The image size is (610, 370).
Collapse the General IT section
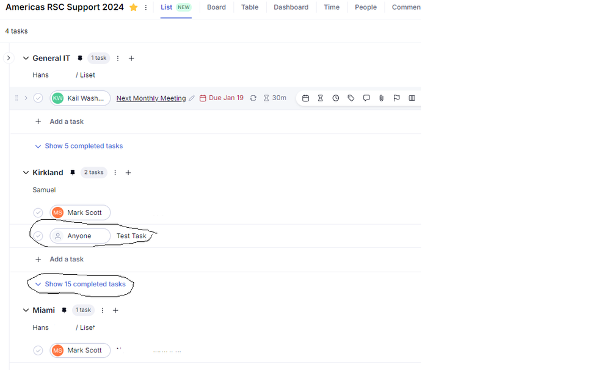point(26,59)
